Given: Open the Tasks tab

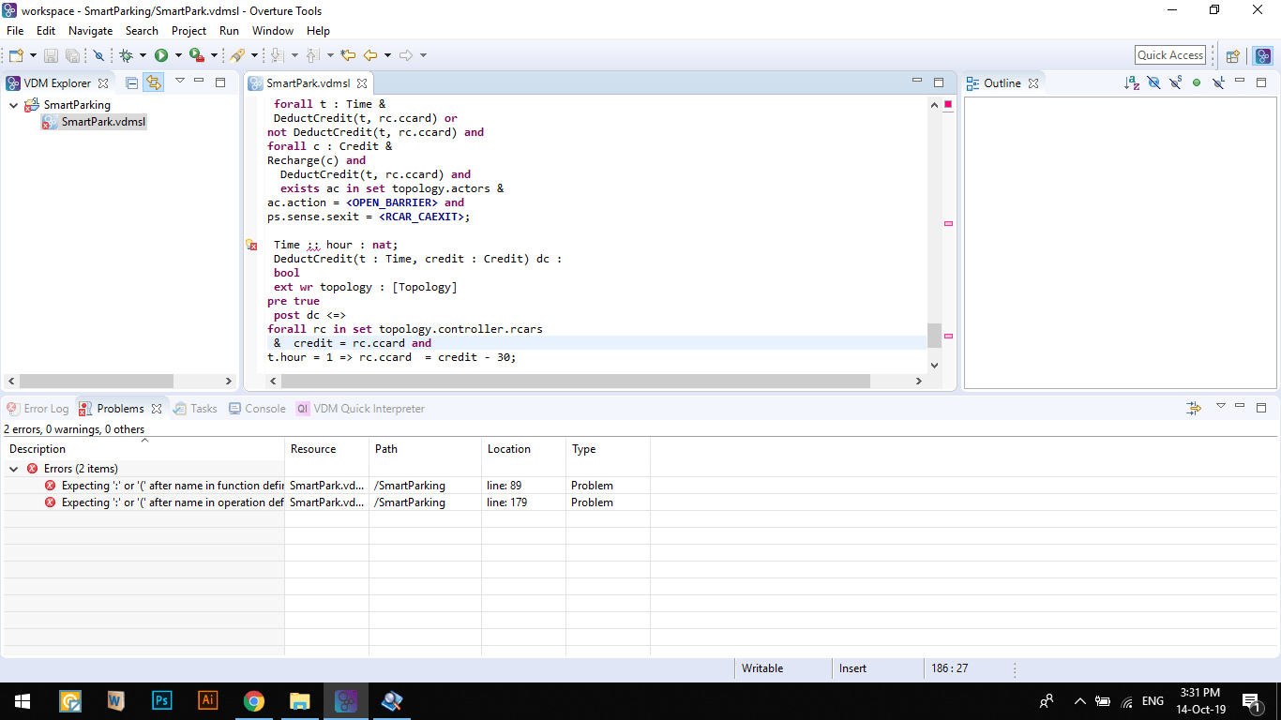Looking at the screenshot, I should tap(195, 409).
